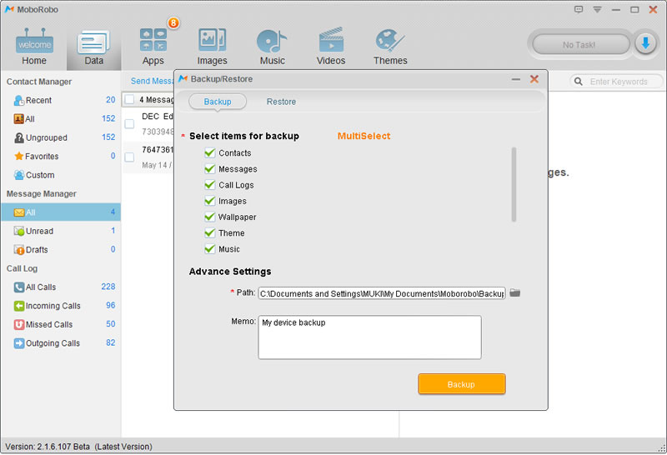Click the Contact Manager section header
Screen dimensions: 667x455
39,82
